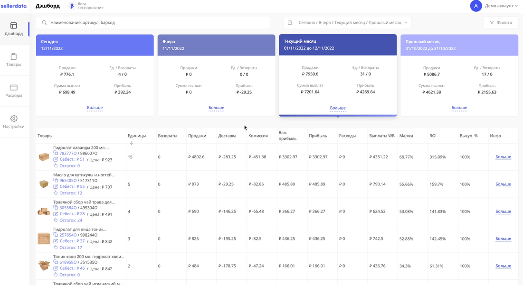The width and height of the screenshot is (523, 285).
Task: Copy article 2578540 with copy icon
Action: pyautogui.click(x=56, y=235)
